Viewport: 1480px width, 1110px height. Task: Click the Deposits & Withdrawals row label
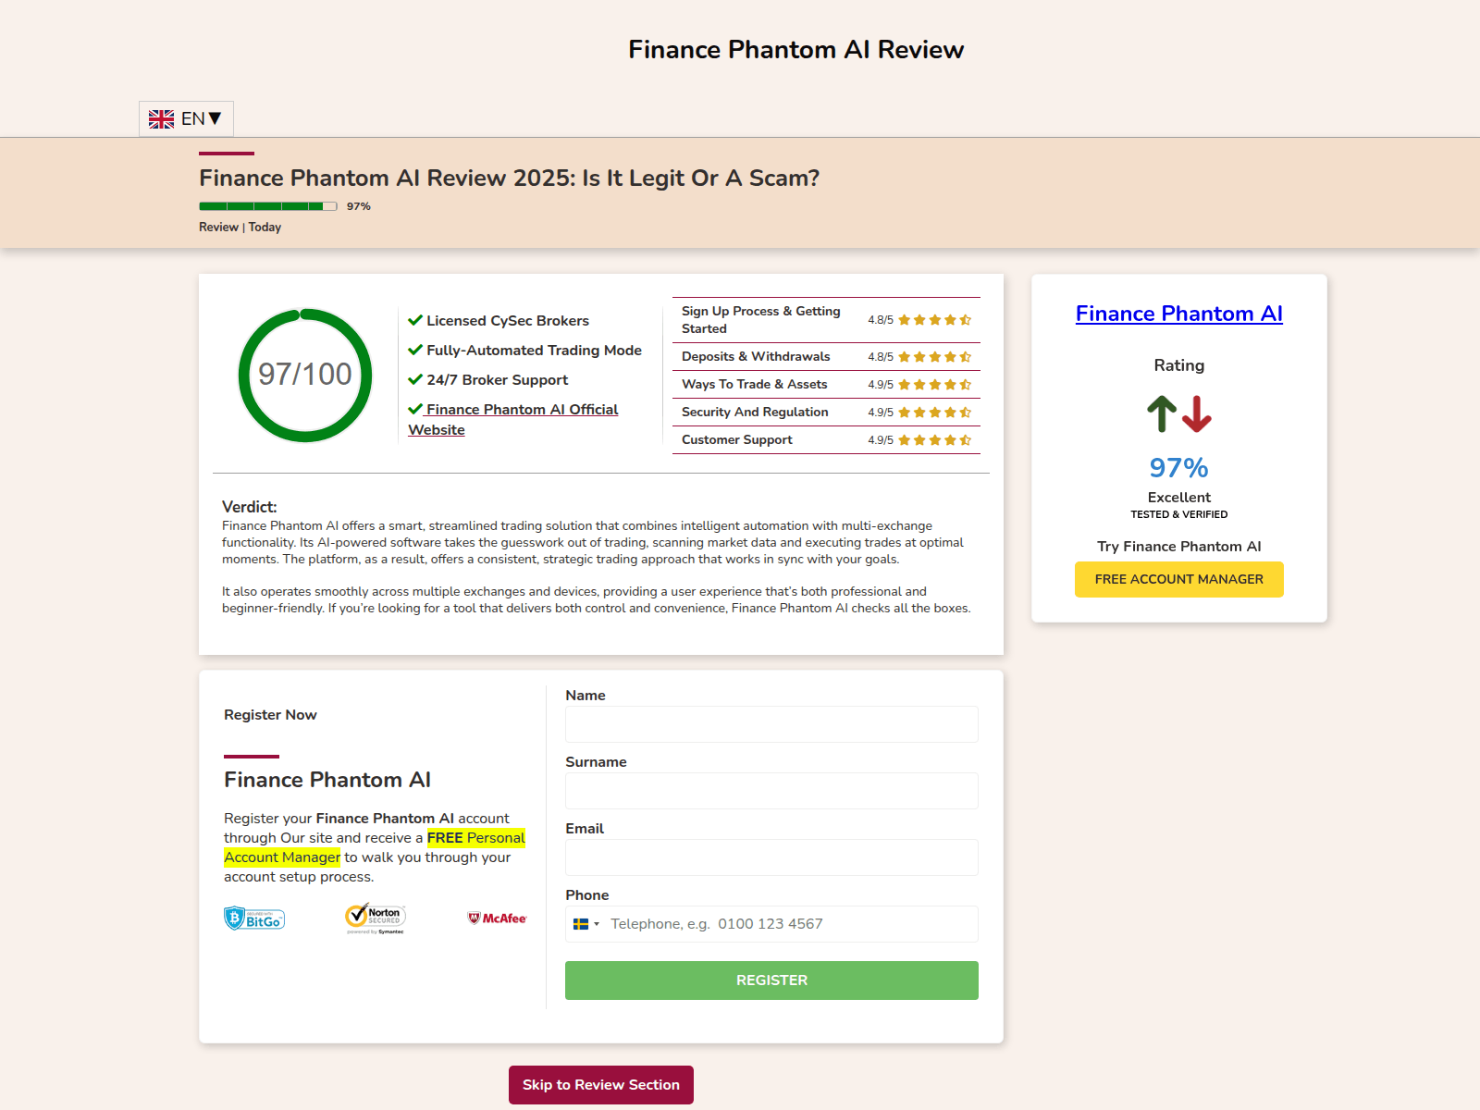[756, 356]
